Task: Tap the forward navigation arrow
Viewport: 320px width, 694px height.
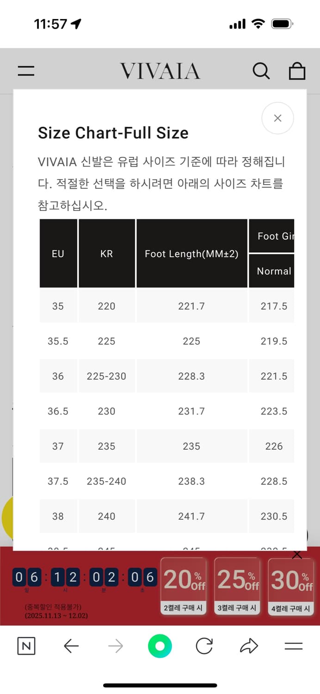Action: click(x=115, y=646)
